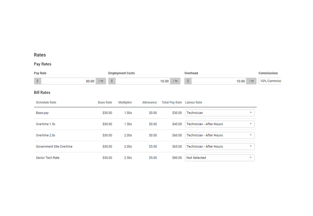Select the Base pay schedule row label
Screen dimensions: 313x216
[x=42, y=113]
